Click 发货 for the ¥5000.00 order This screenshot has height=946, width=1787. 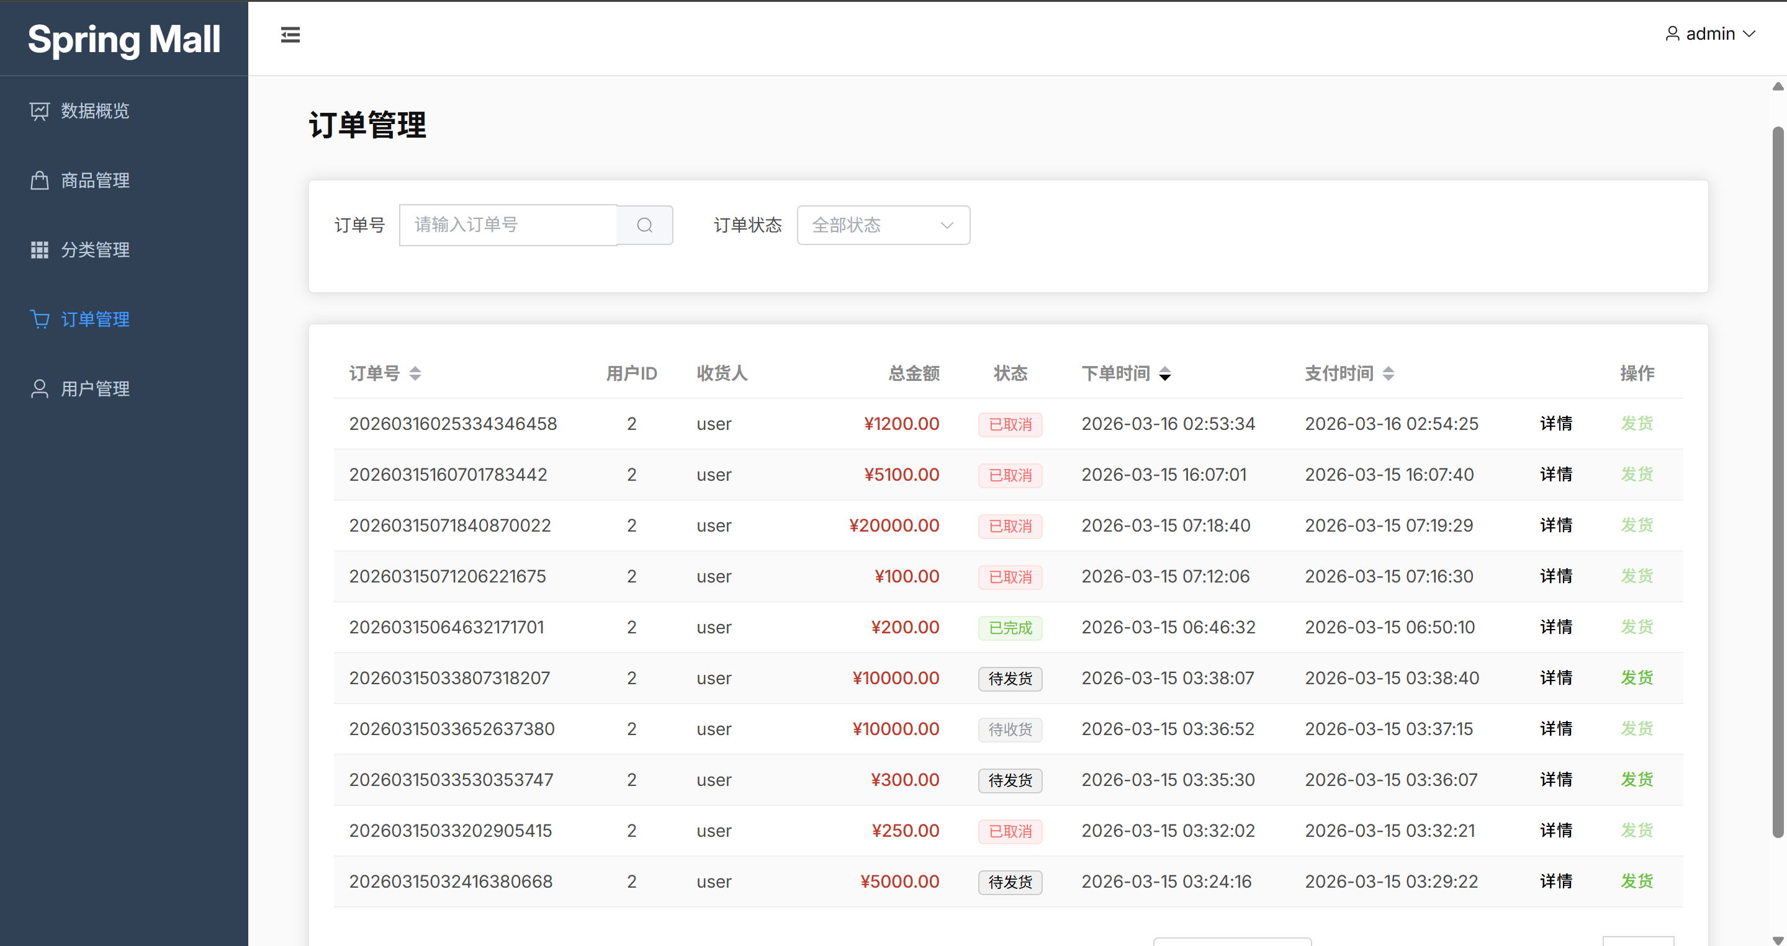click(x=1636, y=881)
